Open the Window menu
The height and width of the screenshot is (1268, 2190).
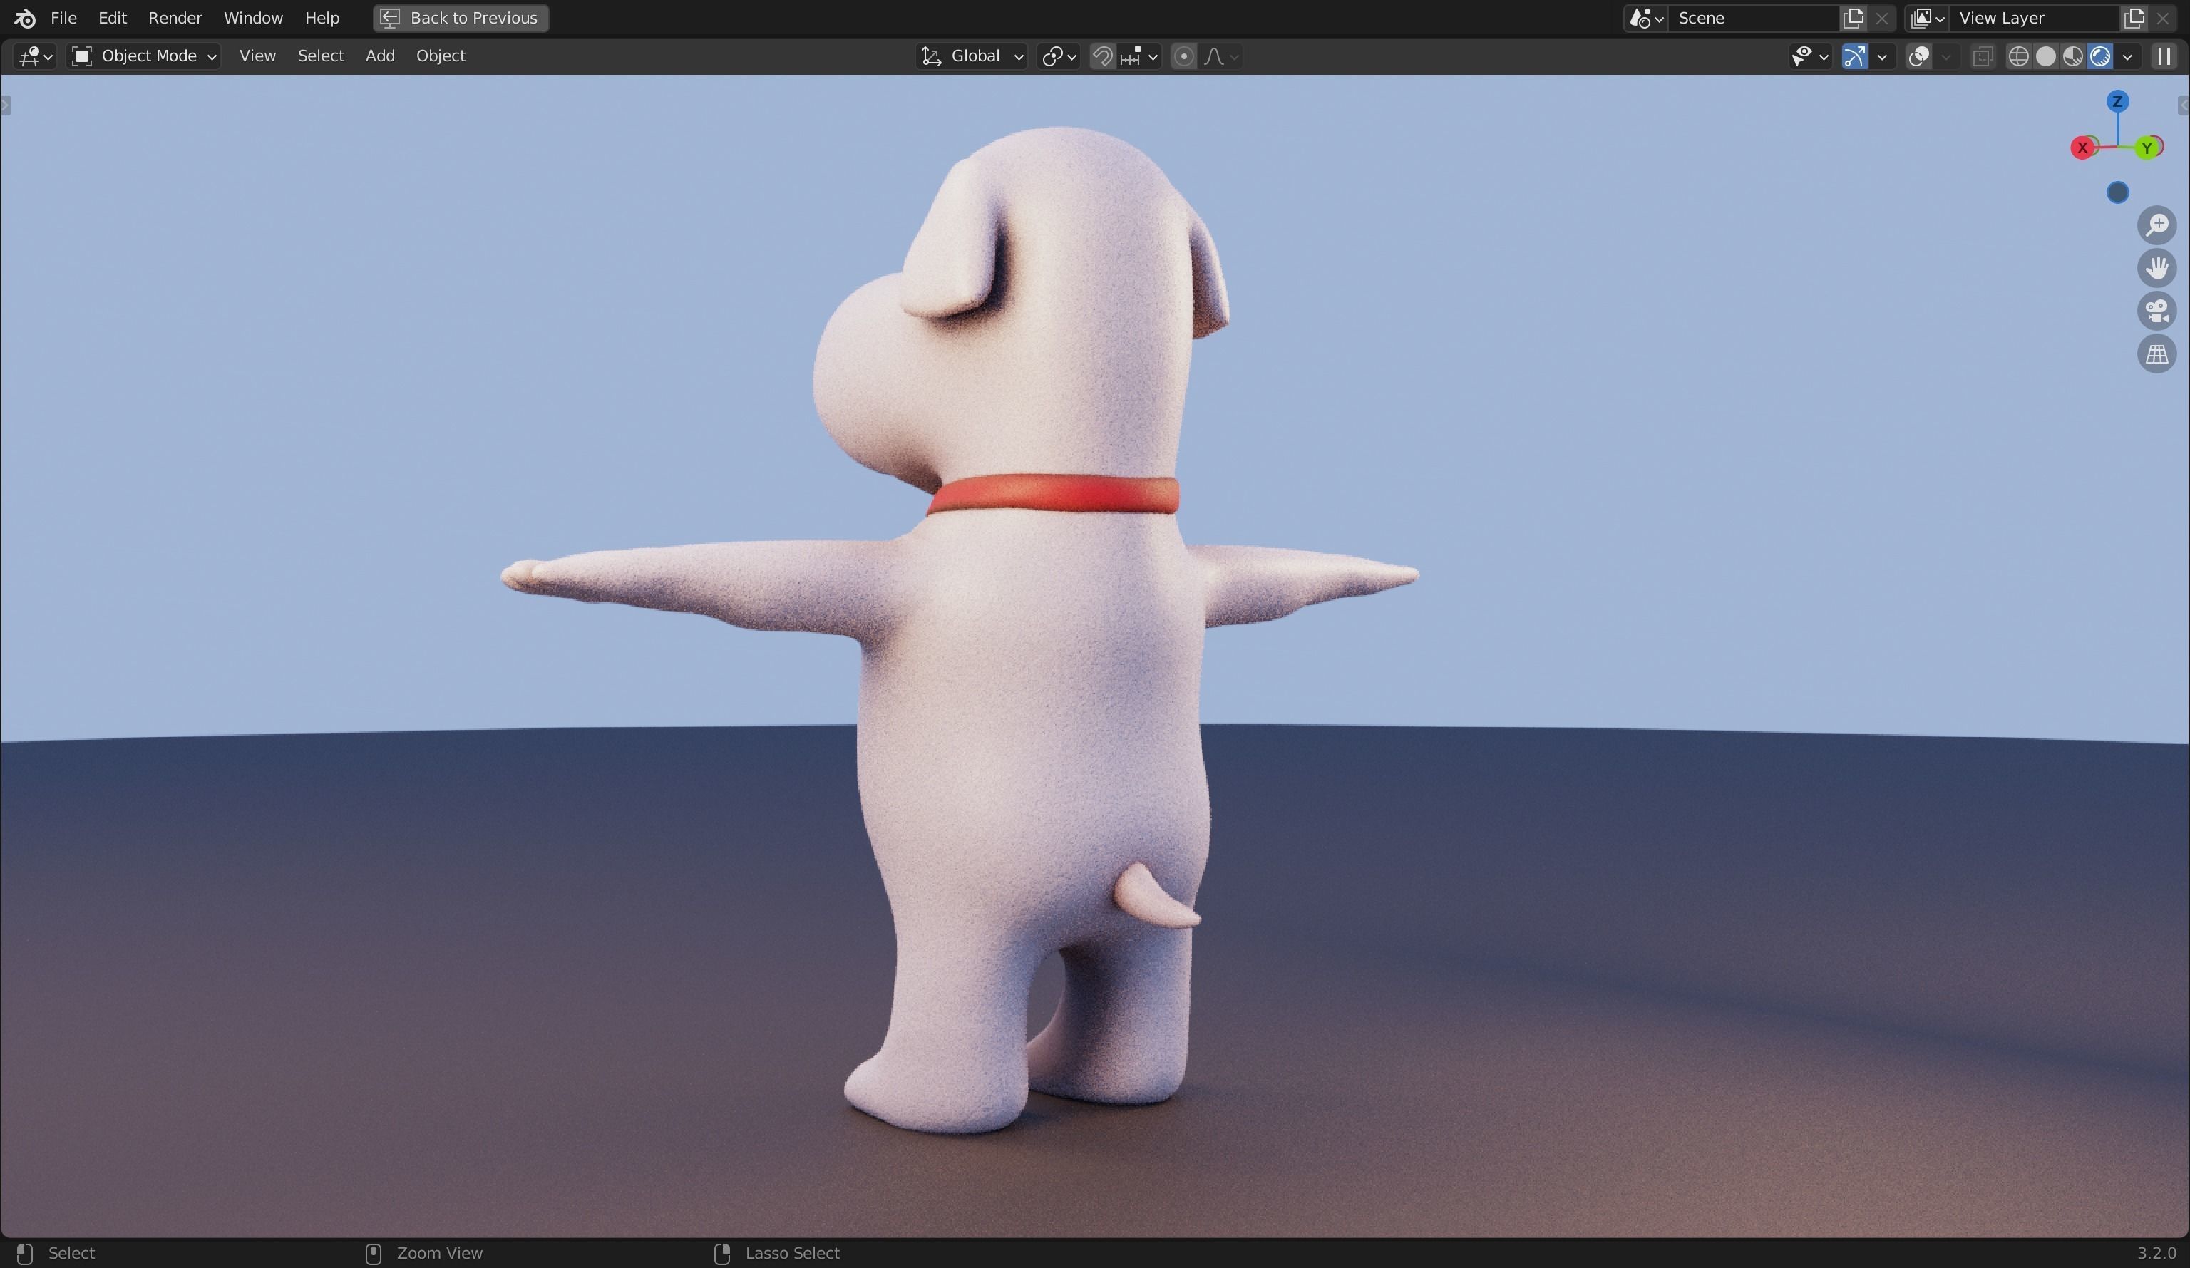point(253,17)
